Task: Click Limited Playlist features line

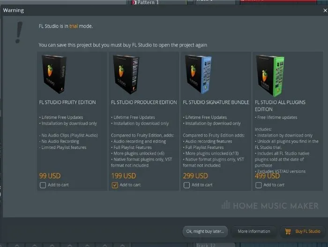Action: (x=63, y=147)
